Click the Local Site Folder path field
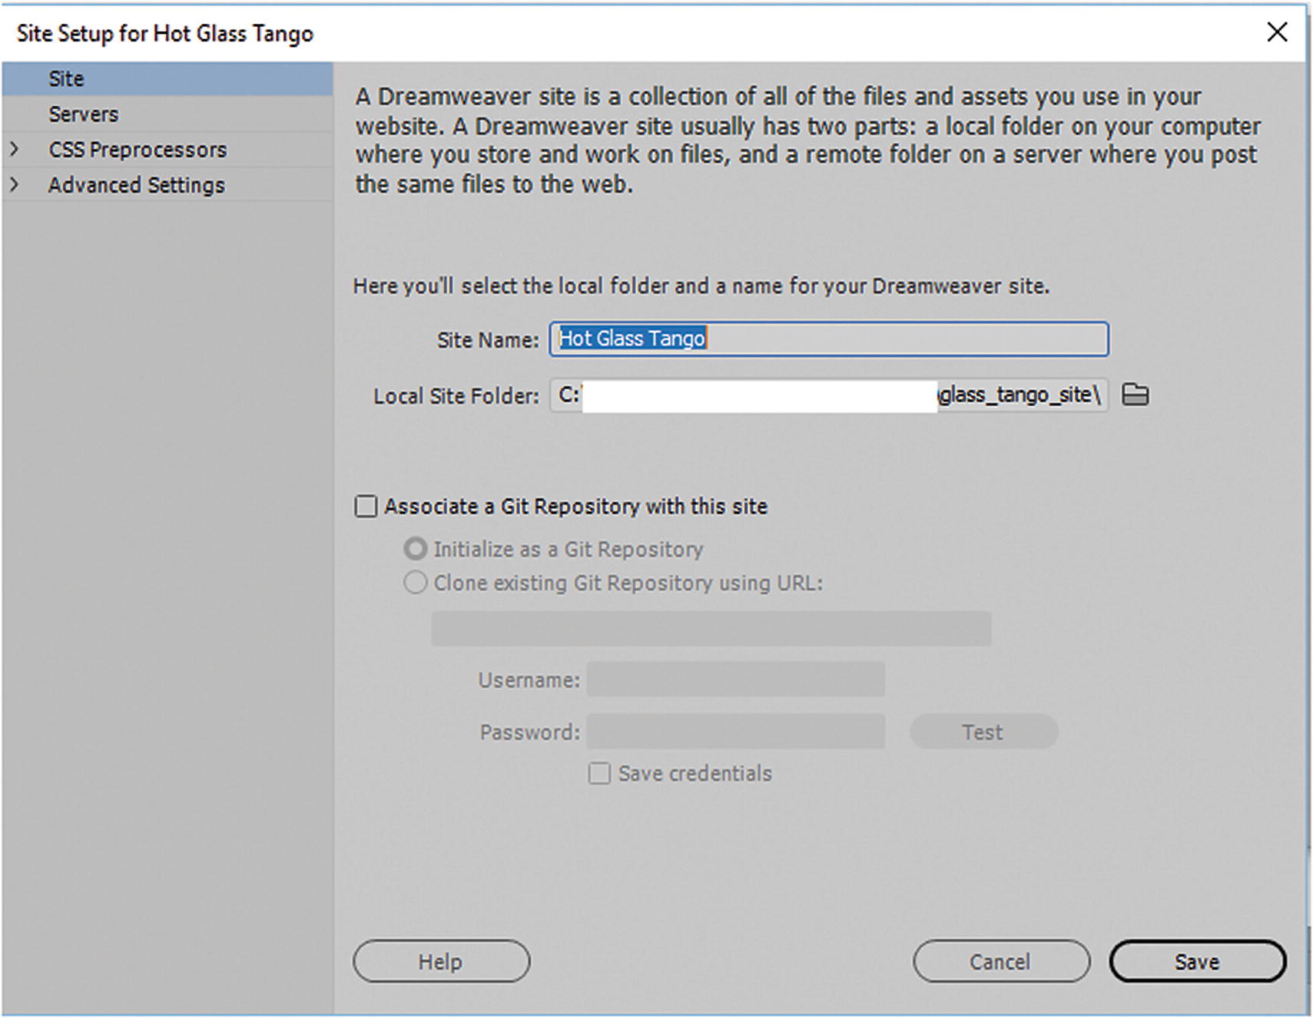Image resolution: width=1313 pixels, height=1018 pixels. (x=829, y=395)
